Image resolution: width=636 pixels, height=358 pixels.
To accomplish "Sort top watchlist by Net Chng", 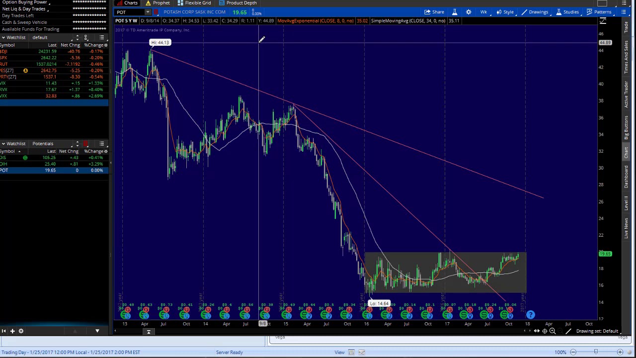I will (70, 45).
